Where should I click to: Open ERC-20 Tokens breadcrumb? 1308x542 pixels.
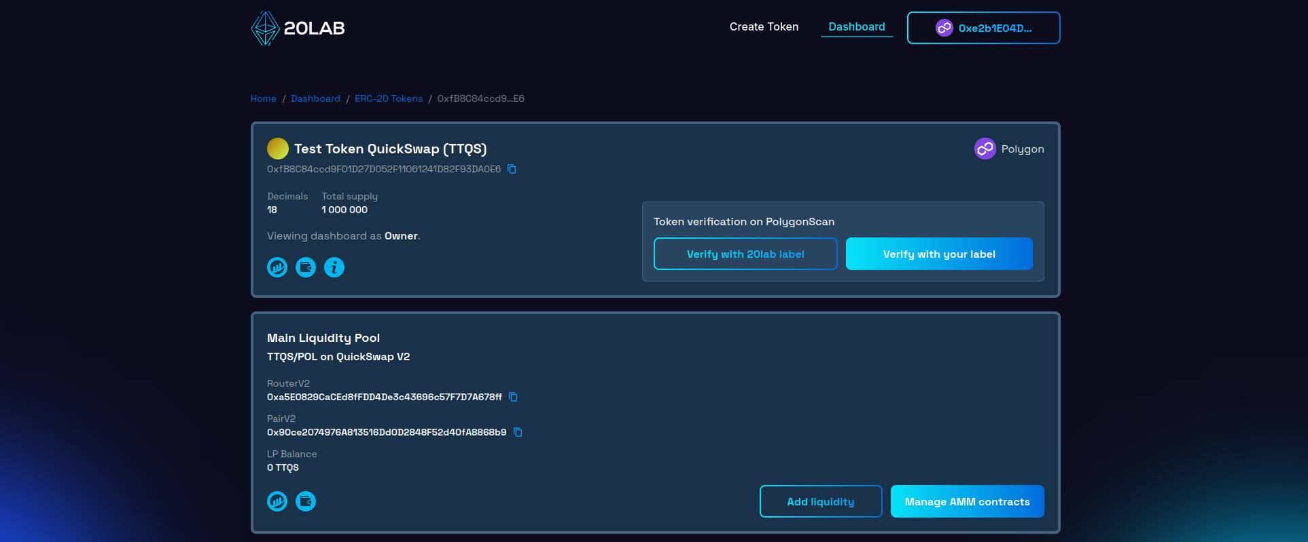coord(389,98)
